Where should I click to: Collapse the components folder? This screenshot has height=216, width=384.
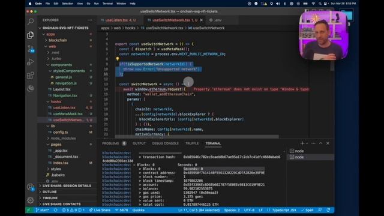click(x=61, y=65)
